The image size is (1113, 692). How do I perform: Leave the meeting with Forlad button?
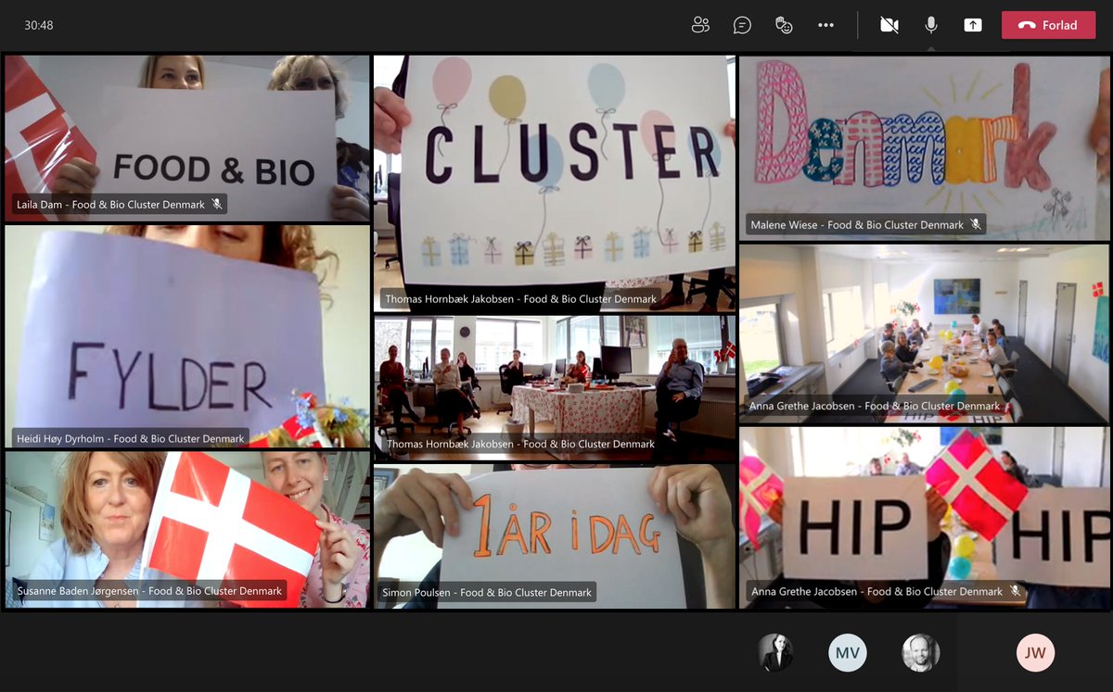click(1048, 25)
